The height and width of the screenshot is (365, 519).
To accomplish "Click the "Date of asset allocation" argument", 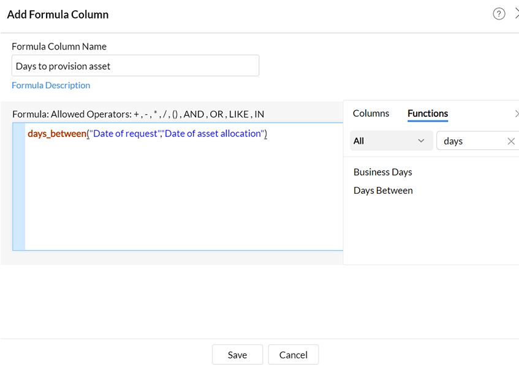I will [213, 134].
